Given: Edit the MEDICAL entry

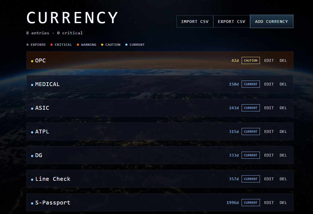Looking at the screenshot, I should pyautogui.click(x=269, y=84).
